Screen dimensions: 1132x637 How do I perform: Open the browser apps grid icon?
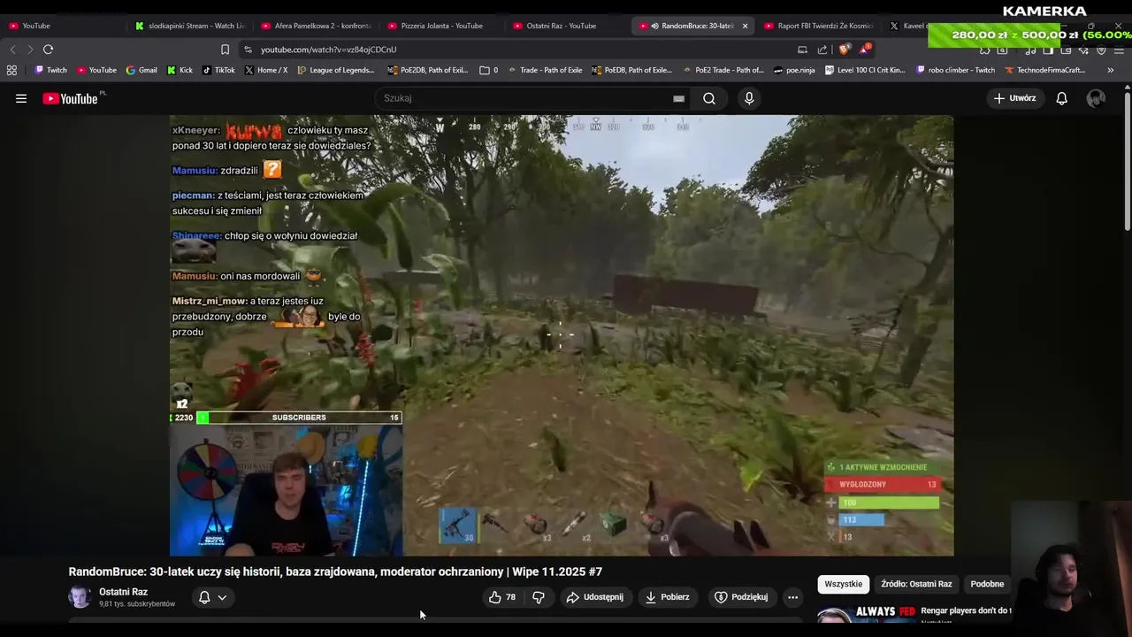11,70
